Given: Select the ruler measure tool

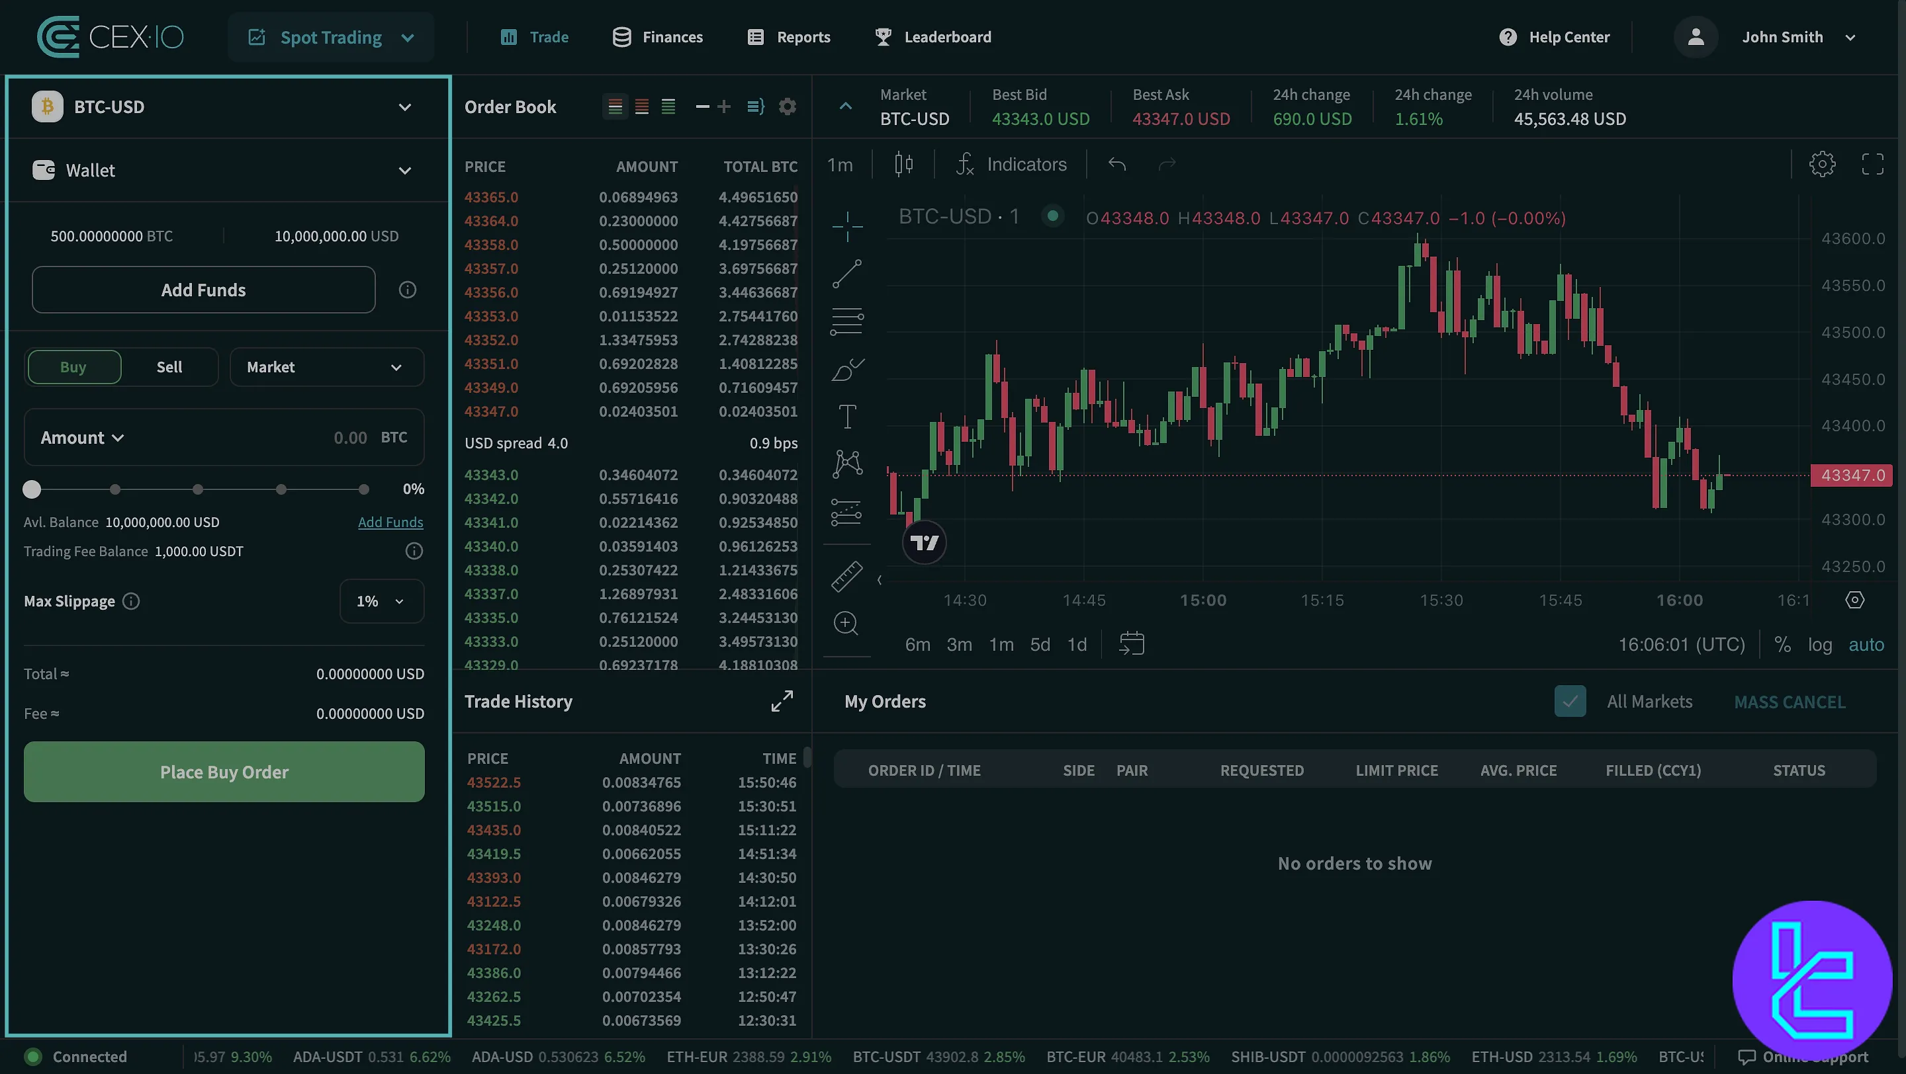Looking at the screenshot, I should 846,577.
